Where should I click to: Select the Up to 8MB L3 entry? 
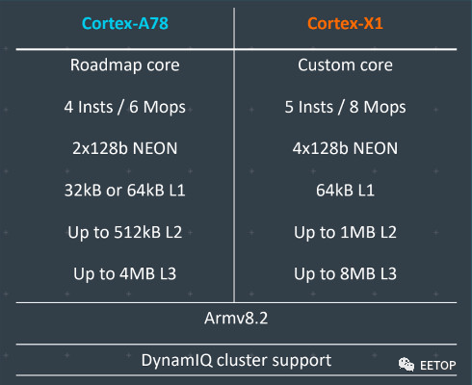[345, 274]
